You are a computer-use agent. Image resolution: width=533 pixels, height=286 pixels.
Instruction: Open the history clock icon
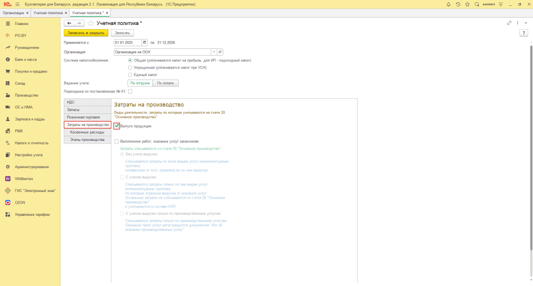tap(458, 4)
